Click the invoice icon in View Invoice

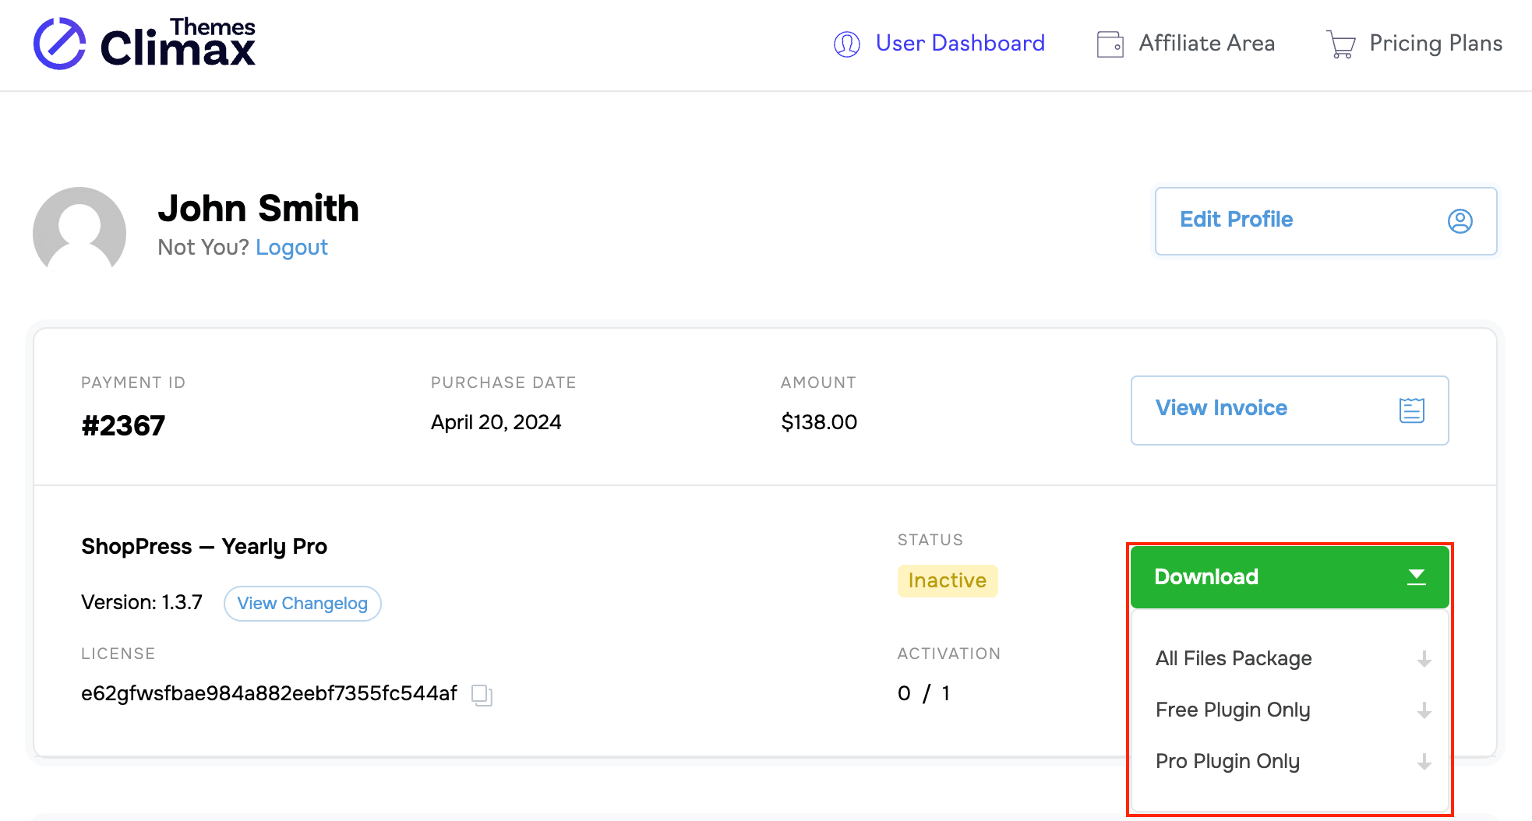[x=1411, y=410]
